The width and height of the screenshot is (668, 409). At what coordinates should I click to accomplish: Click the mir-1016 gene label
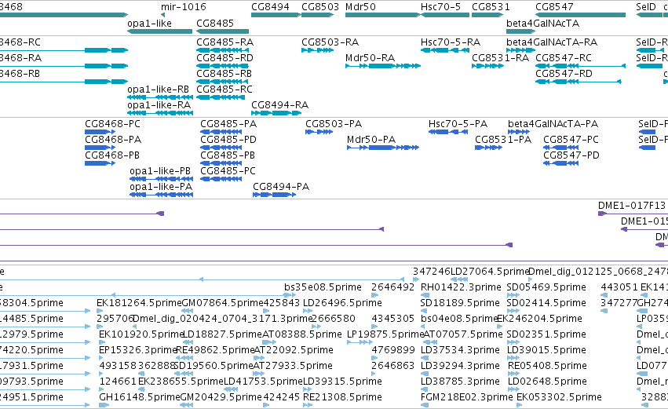point(183,7)
